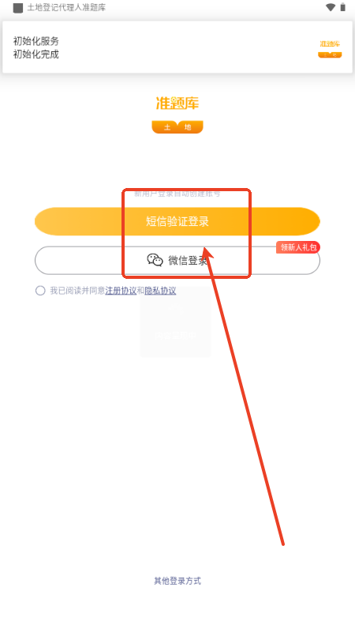Click the battery status bar icon
Viewport: 355px width, 632px height.
coord(343,7)
